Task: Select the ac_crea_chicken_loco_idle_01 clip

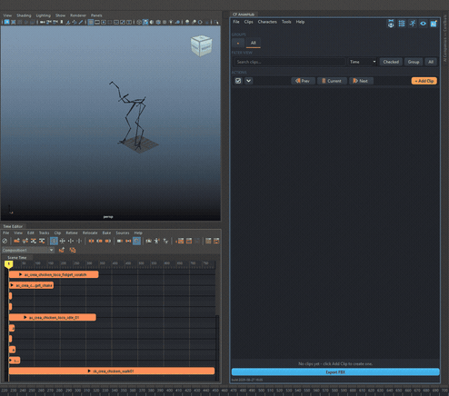Action: click(x=53, y=318)
